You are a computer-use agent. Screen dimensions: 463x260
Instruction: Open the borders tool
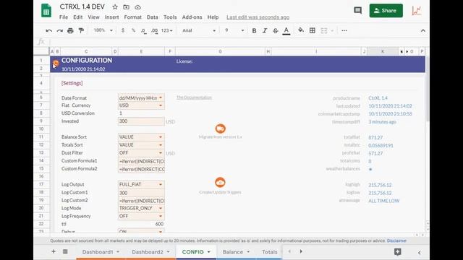(313, 30)
